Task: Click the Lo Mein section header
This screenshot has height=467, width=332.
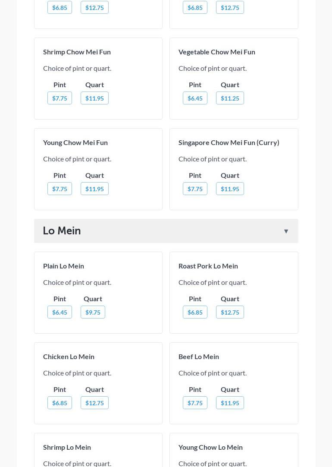Action: coord(62,231)
